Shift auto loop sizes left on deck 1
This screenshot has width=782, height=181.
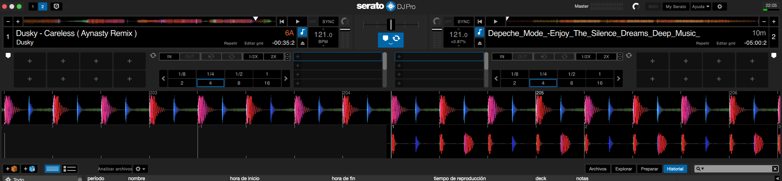coord(163,79)
